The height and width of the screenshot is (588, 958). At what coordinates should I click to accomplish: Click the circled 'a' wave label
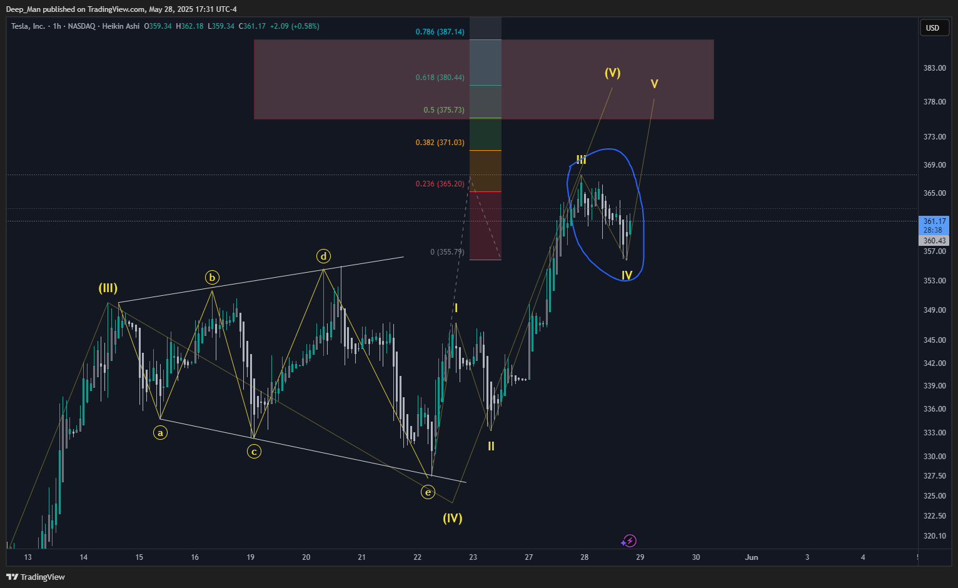coord(160,432)
